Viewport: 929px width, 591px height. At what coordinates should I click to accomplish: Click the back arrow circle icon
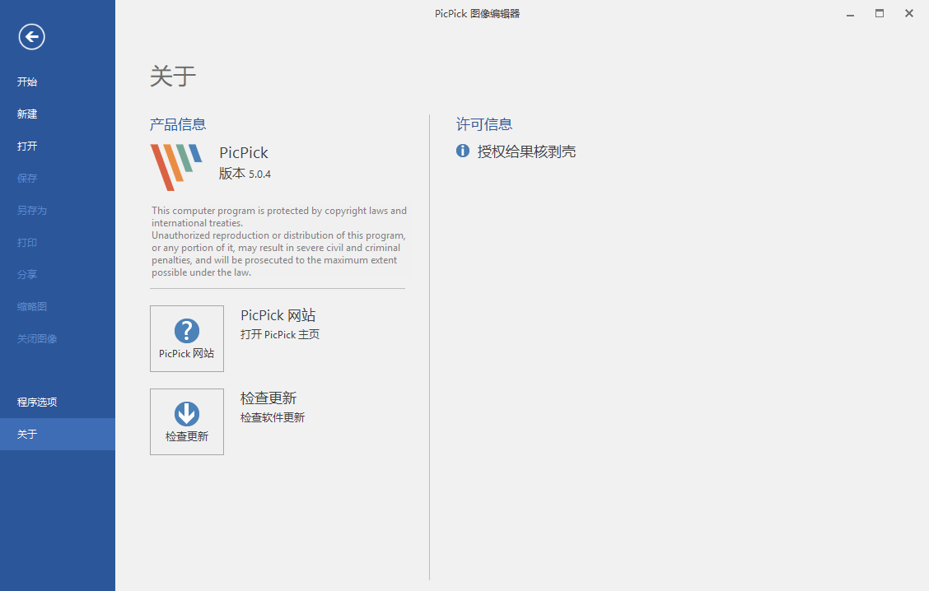click(x=31, y=37)
